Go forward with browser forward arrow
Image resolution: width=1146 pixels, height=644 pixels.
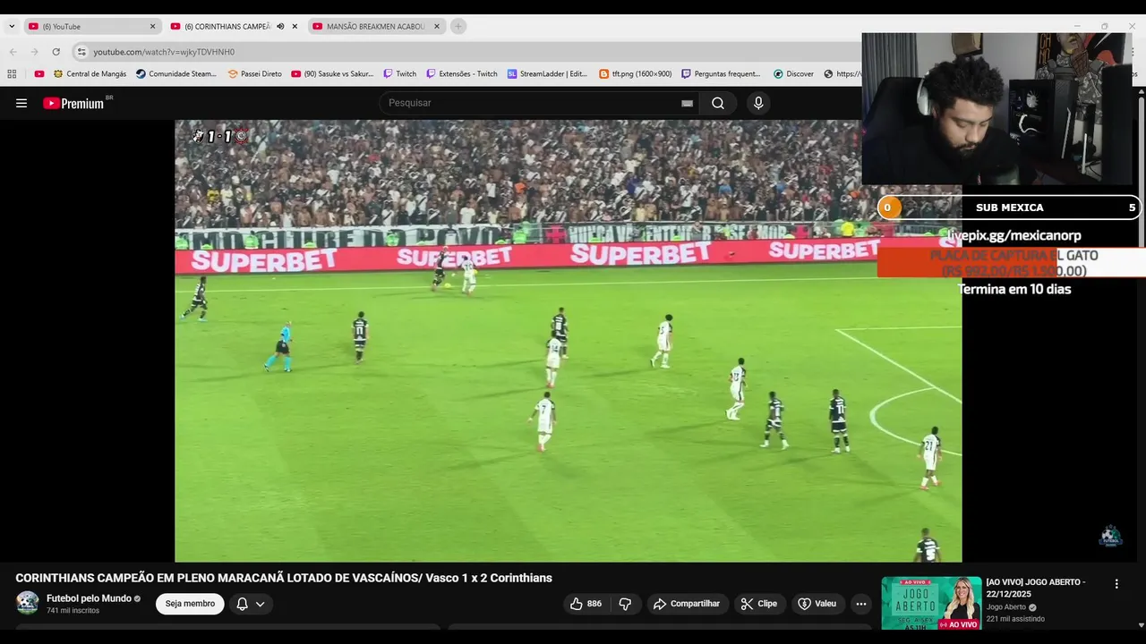pos(34,52)
